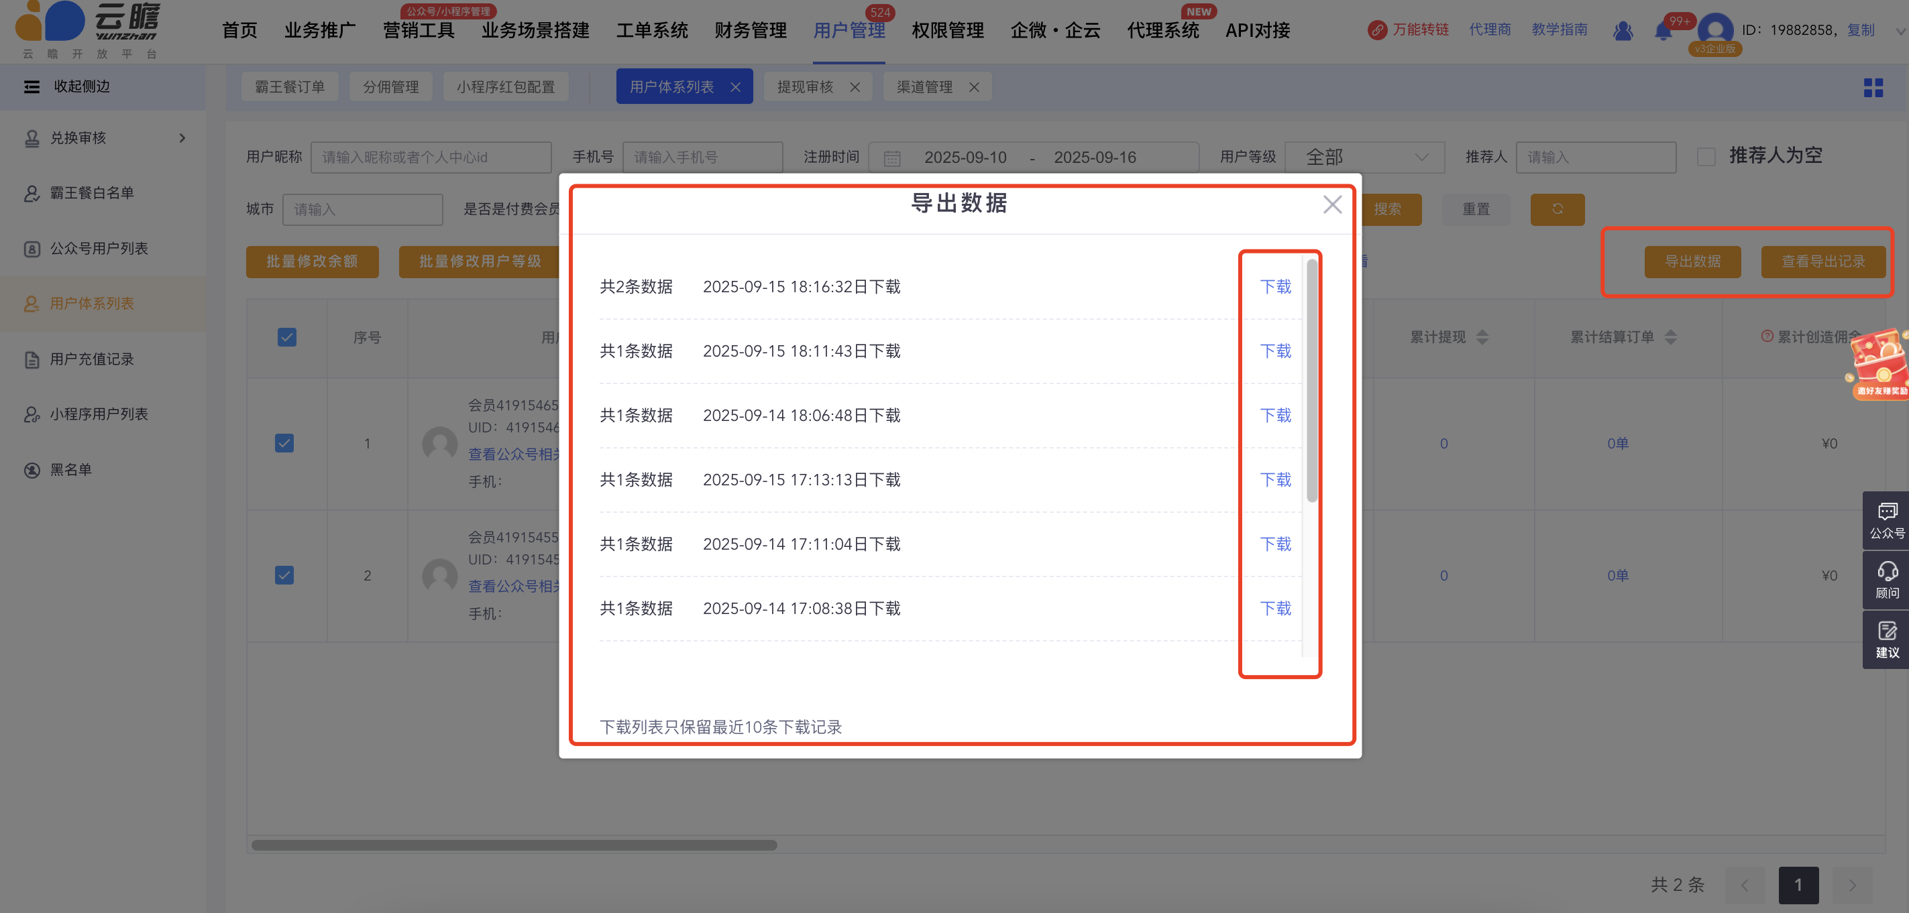Viewport: 1909px width, 913px height.
Task: Toggle the 推荐人为空 checkbox
Action: click(1706, 157)
